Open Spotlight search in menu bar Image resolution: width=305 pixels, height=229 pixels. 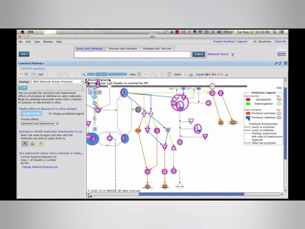(x=274, y=32)
